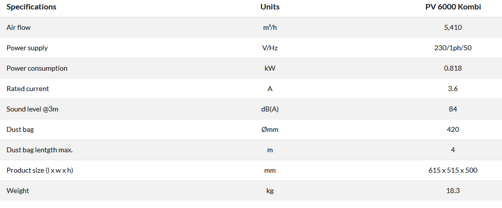
Task: Click the Ømm dust bag unit
Action: 270,129
